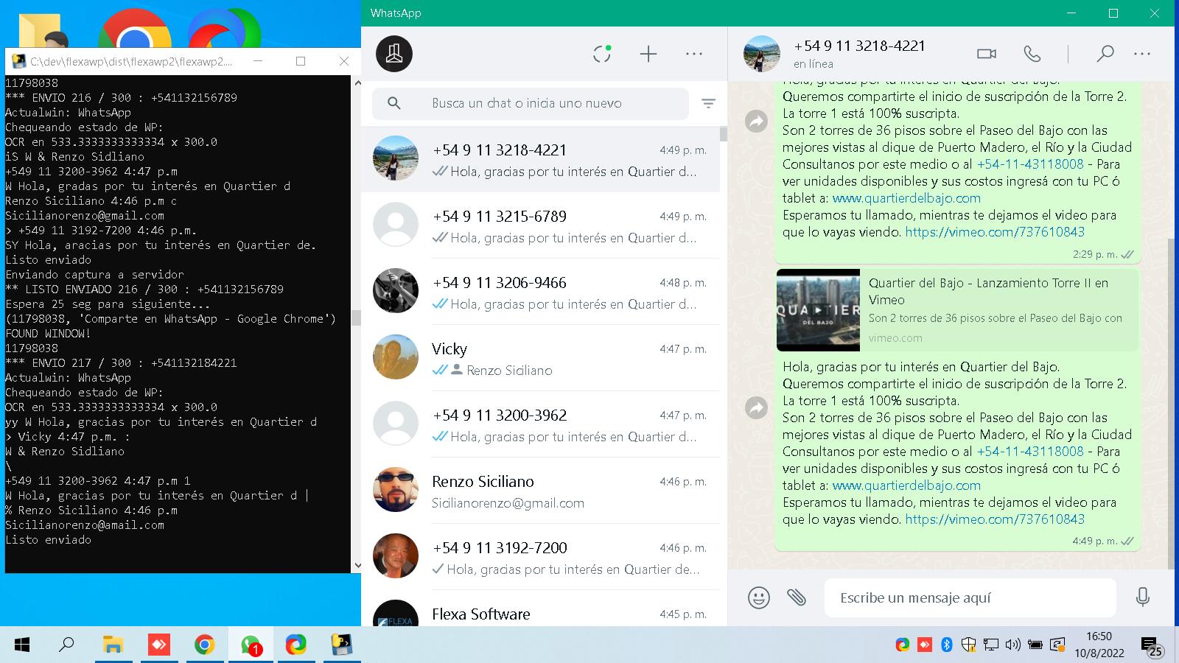The height and width of the screenshot is (663, 1179).
Task: Open www.quartierdelbajo.com link in 2:29 message
Action: 906,198
